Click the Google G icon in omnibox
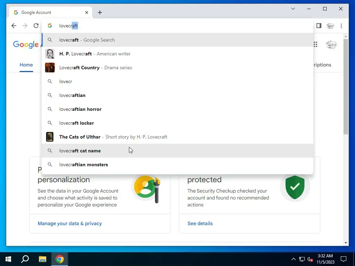 50,26
